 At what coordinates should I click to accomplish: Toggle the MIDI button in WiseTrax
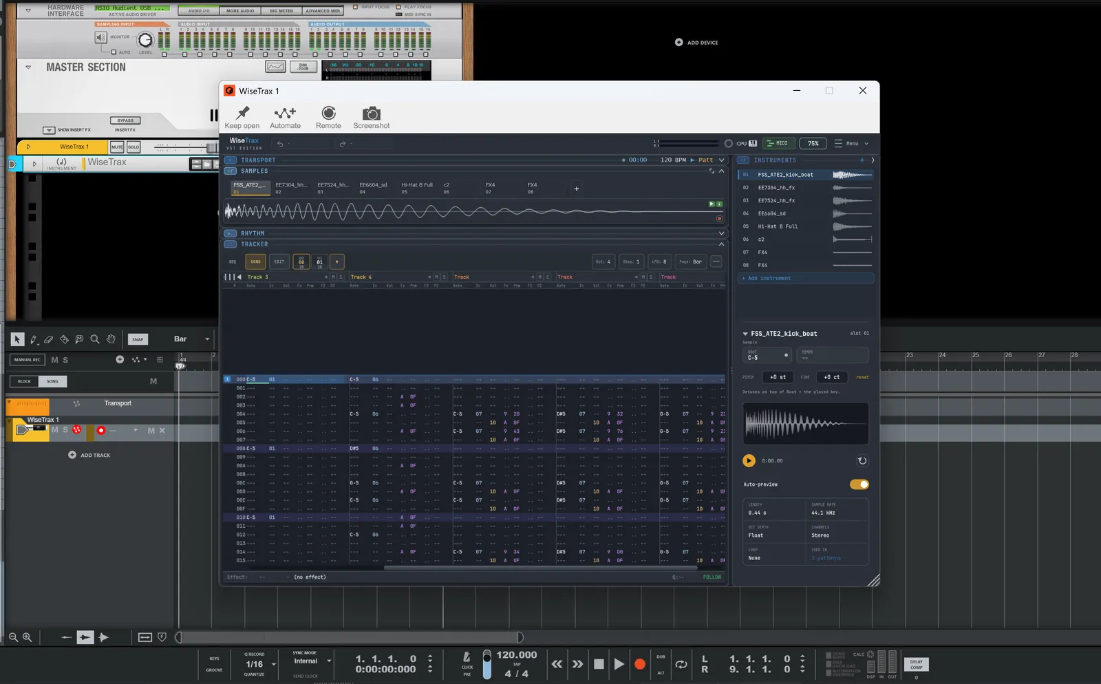pyautogui.click(x=778, y=144)
